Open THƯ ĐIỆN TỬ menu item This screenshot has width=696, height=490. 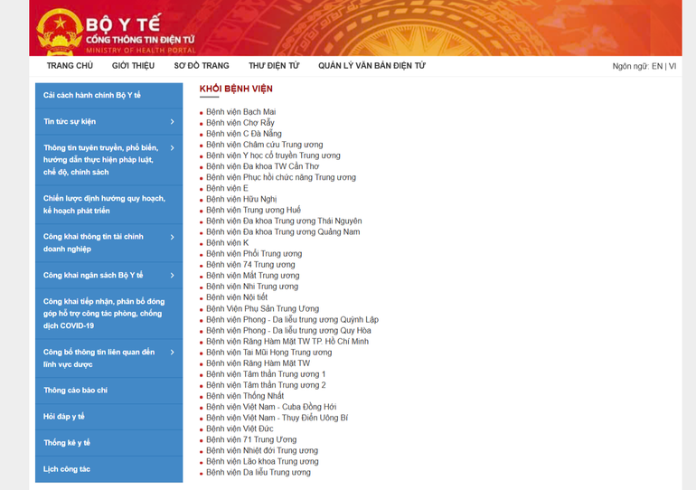click(274, 66)
